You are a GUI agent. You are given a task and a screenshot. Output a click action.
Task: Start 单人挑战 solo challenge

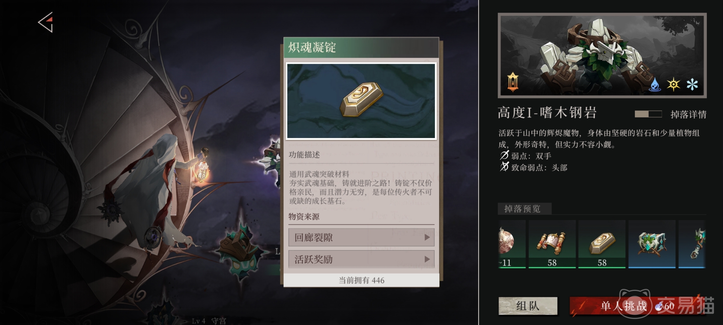(637, 306)
